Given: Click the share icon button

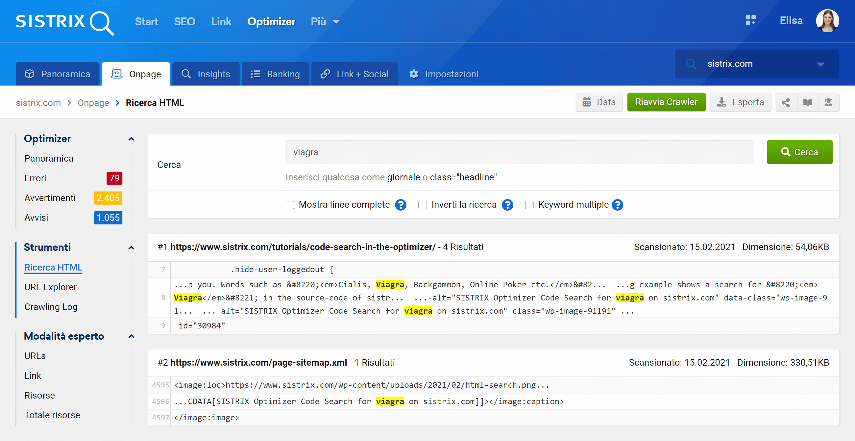Looking at the screenshot, I should click(786, 102).
